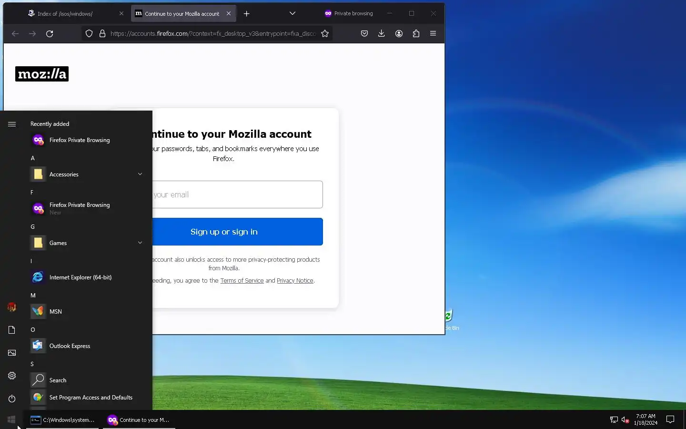686x429 pixels.
Task: Close the Continue to your Mozilla account tab
Action: pos(229,13)
